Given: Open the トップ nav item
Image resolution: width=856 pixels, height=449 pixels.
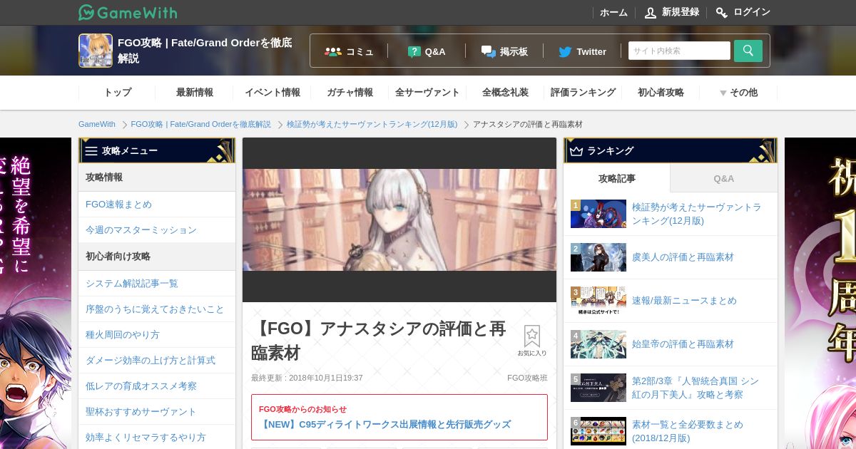Looking at the screenshot, I should point(117,93).
